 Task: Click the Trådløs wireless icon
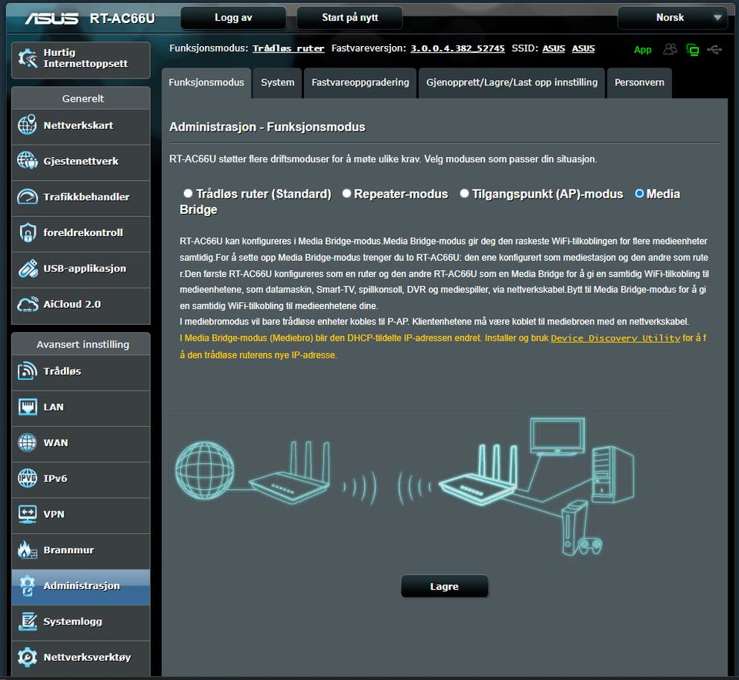pyautogui.click(x=28, y=371)
